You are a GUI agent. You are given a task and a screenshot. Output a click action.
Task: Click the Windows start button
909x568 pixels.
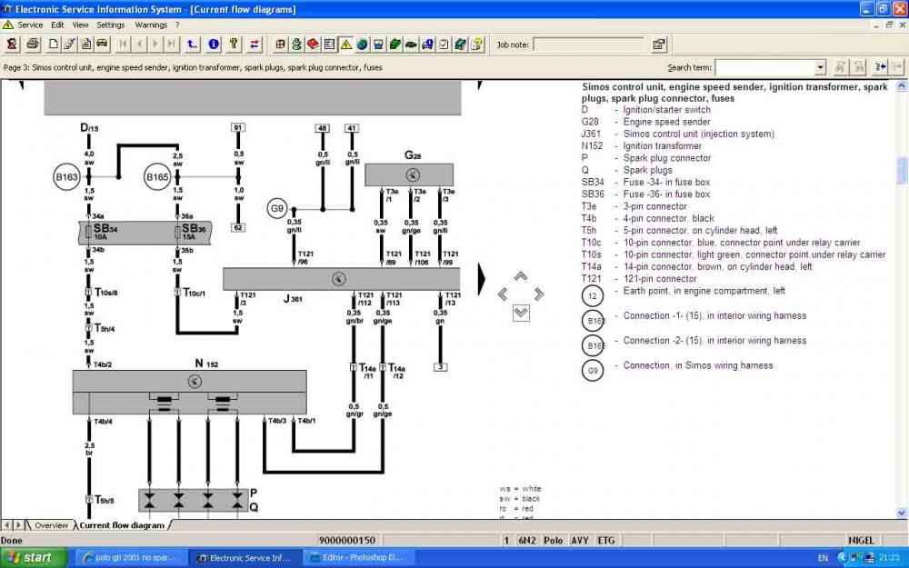click(x=35, y=558)
